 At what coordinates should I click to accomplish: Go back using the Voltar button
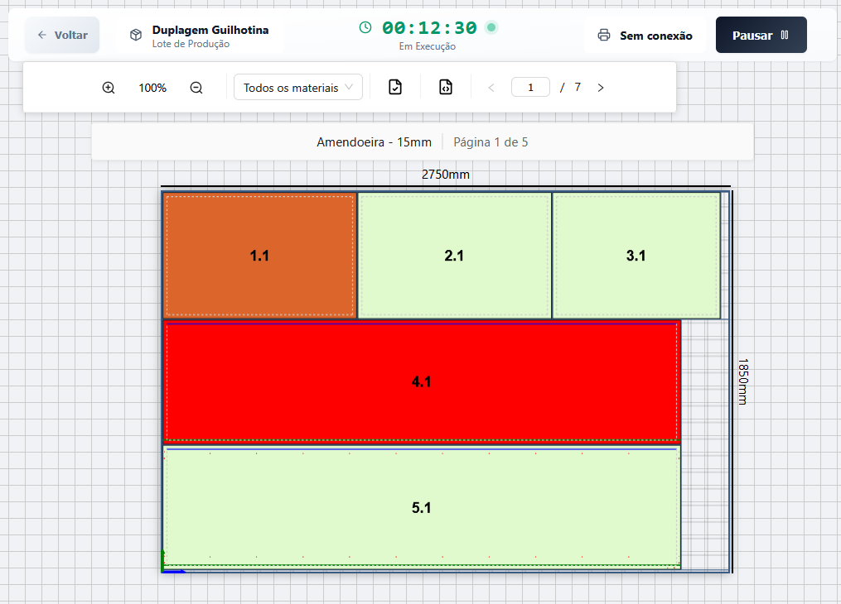click(62, 36)
